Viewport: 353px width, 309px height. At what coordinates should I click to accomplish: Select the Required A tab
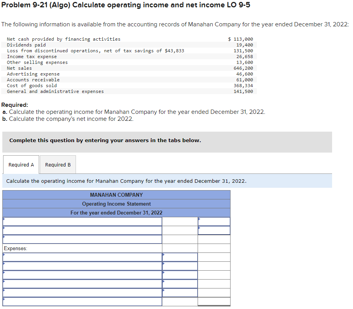point(21,165)
